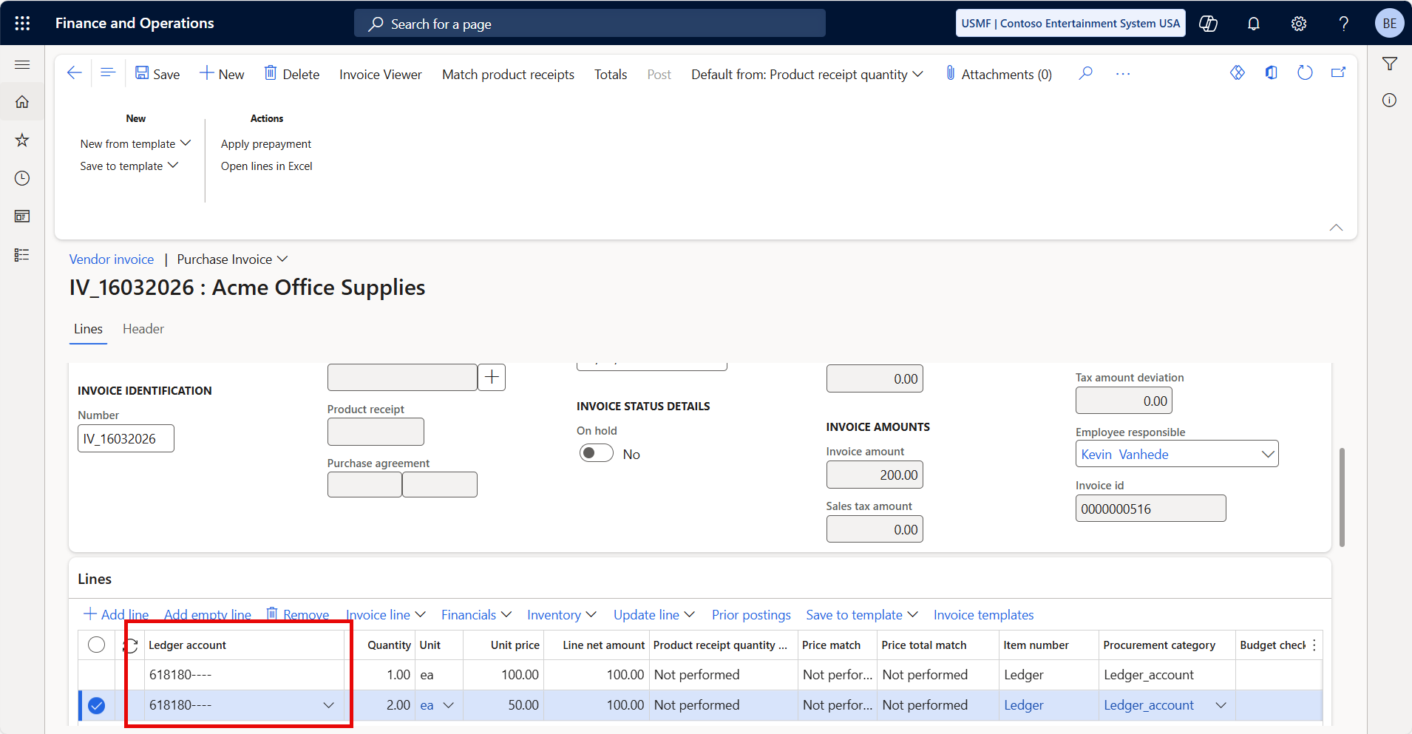
Task: Open Recent items clock icon
Action: (22, 178)
